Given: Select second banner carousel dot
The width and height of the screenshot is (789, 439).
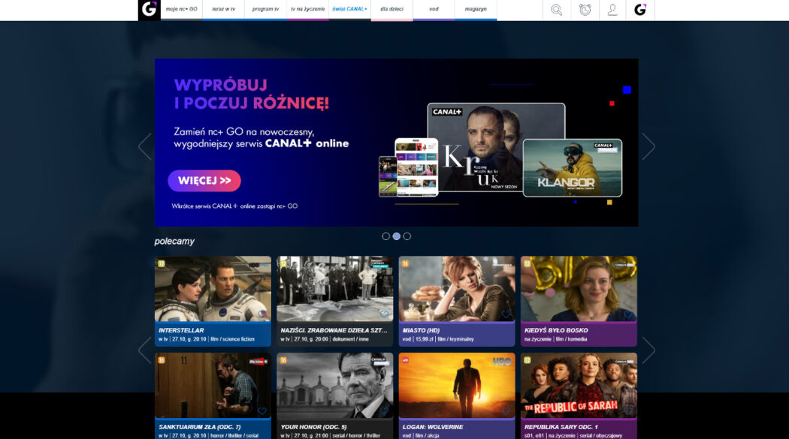Looking at the screenshot, I should (397, 236).
